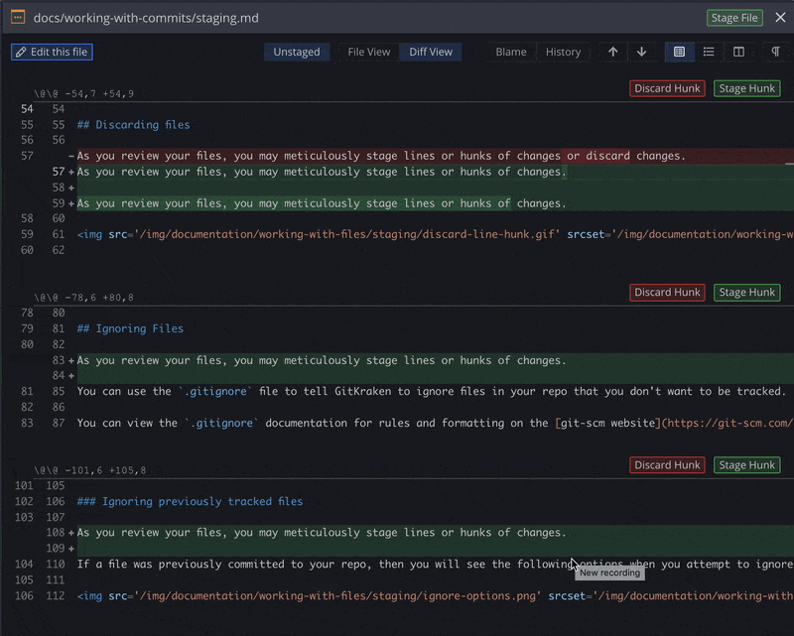The image size is (794, 636).
Task: Click the pencil icon on Edit this file
Action: pos(20,52)
